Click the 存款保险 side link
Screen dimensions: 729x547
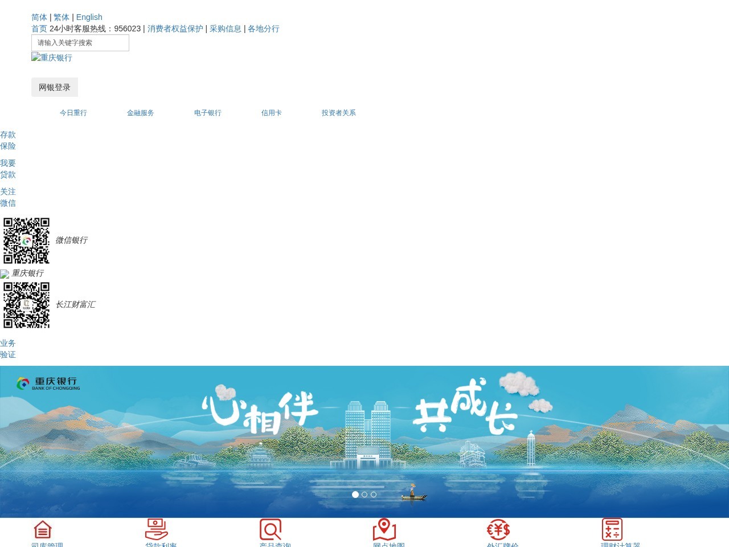pyautogui.click(x=8, y=140)
